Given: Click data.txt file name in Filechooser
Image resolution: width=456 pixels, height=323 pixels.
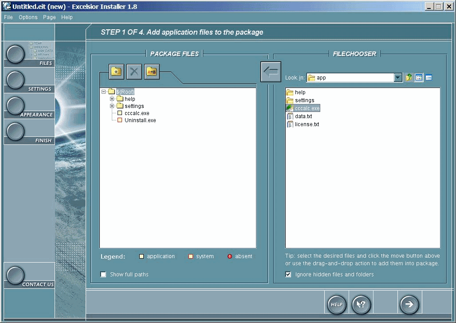Looking at the screenshot, I should click(x=303, y=116).
